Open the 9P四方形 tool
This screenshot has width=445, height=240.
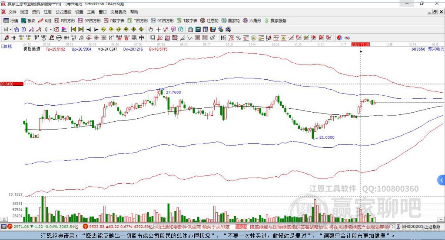coord(90,21)
